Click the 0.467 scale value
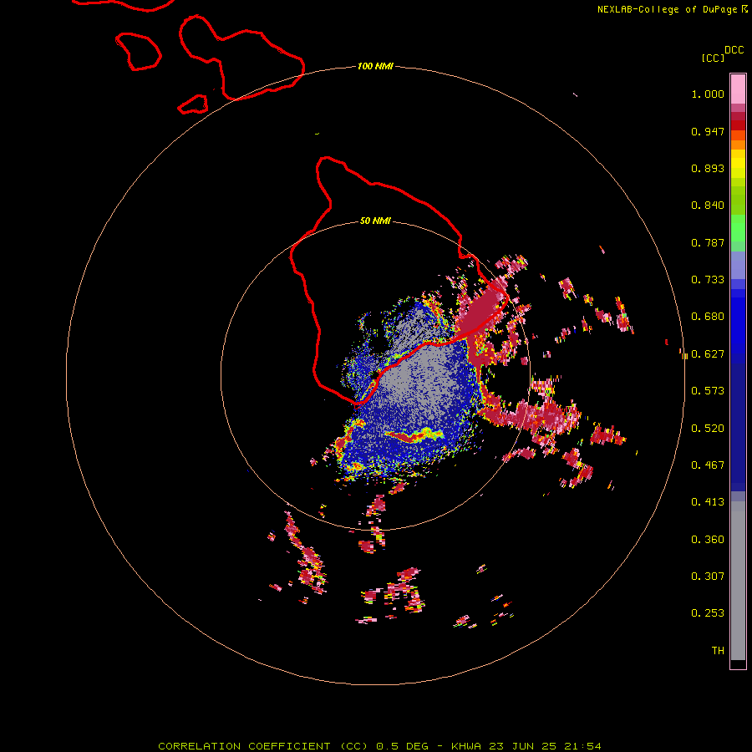 708,465
